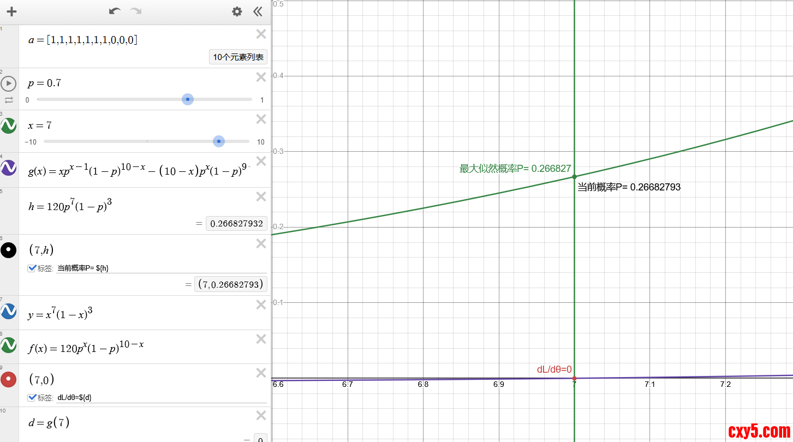793x442 pixels.
Task: Open the graph settings gear
Action: [x=237, y=11]
